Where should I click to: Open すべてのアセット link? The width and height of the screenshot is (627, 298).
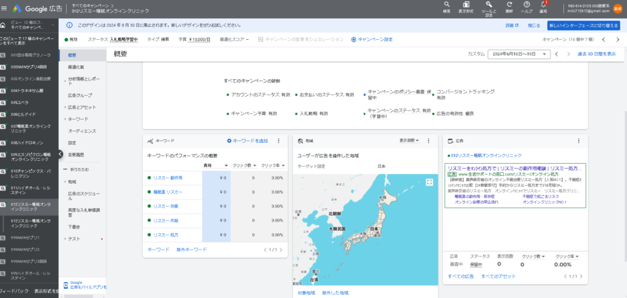(498, 276)
